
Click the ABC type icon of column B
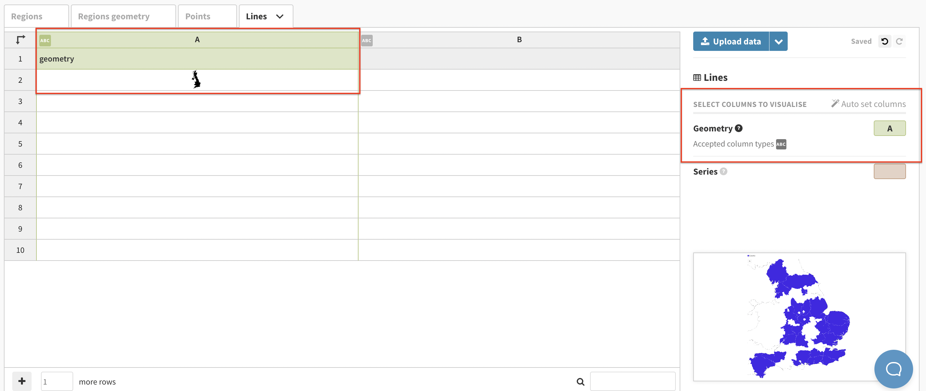click(x=367, y=41)
